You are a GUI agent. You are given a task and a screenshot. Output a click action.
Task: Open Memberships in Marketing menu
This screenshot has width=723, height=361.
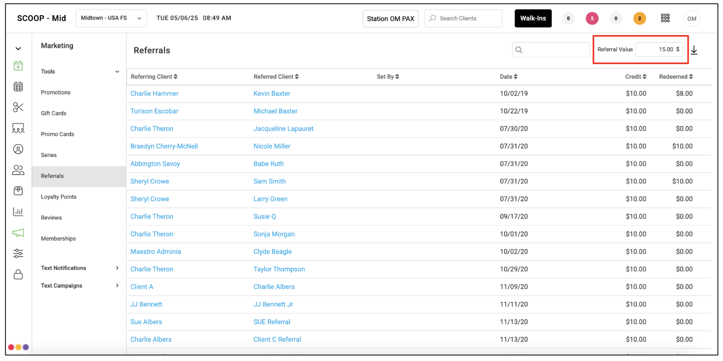coord(58,239)
